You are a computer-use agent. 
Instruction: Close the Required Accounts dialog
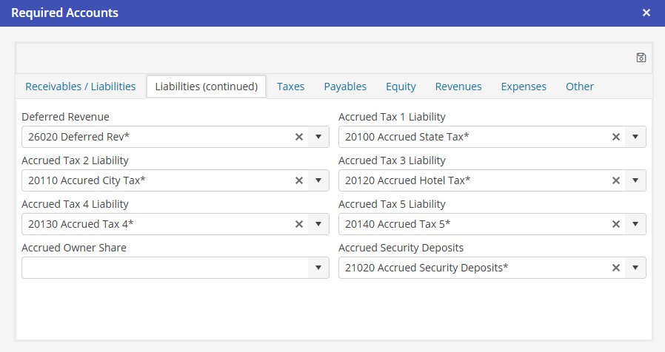point(646,13)
